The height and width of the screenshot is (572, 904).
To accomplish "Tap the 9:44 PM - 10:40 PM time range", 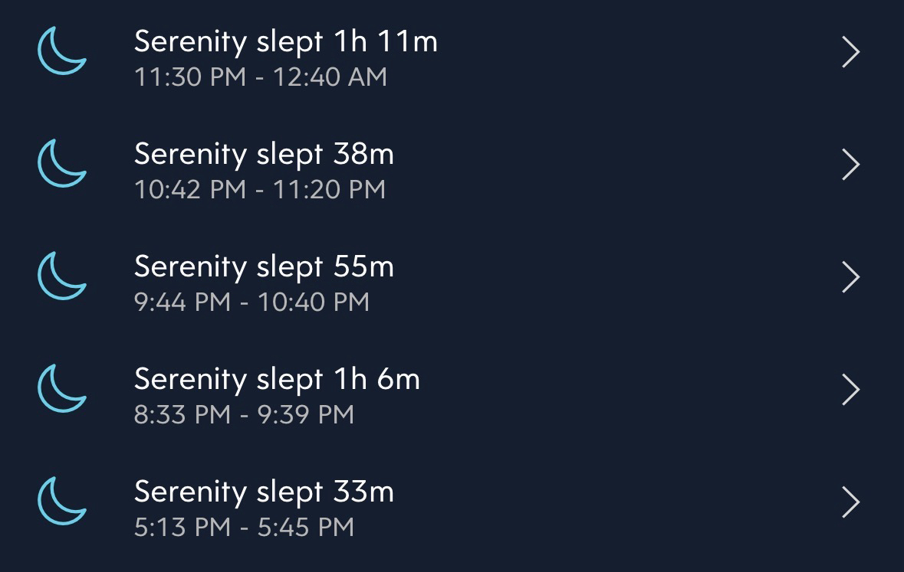I will (251, 302).
